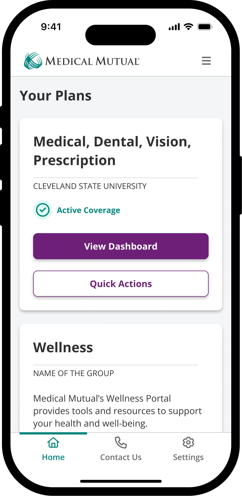Screen dimensions: 242x496
Task: Select the Home tab label
Action: coord(53,457)
